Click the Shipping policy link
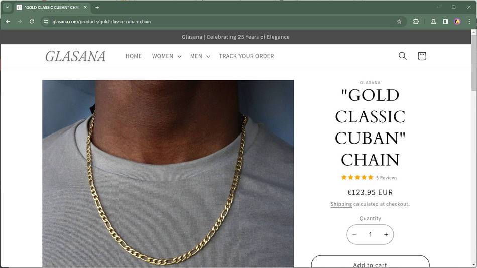This screenshot has height=268, width=477. [x=341, y=204]
